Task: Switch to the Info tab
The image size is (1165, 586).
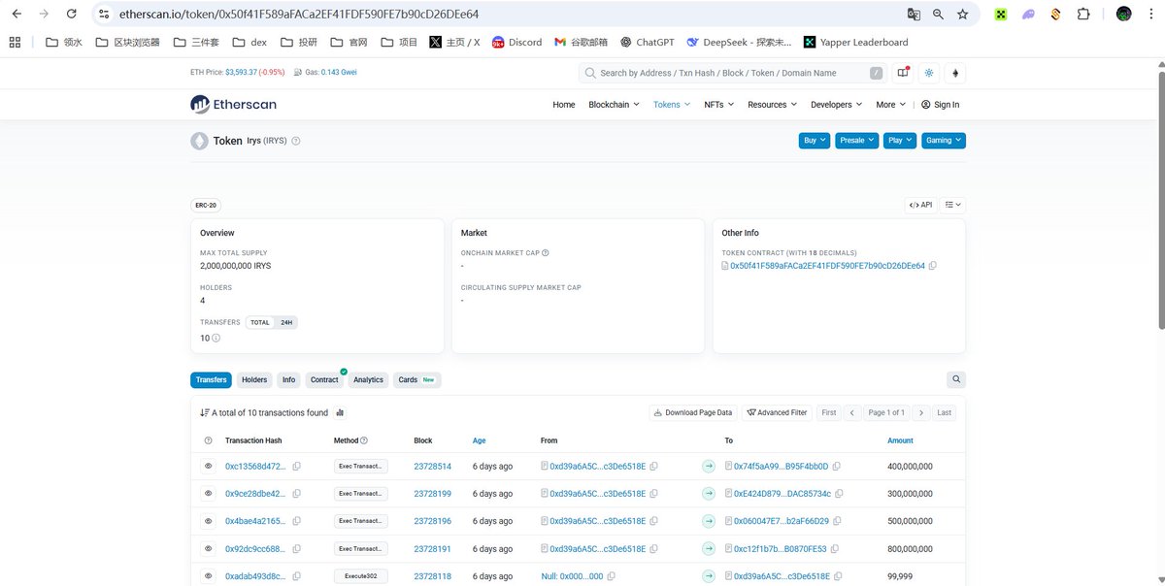Action: point(288,380)
